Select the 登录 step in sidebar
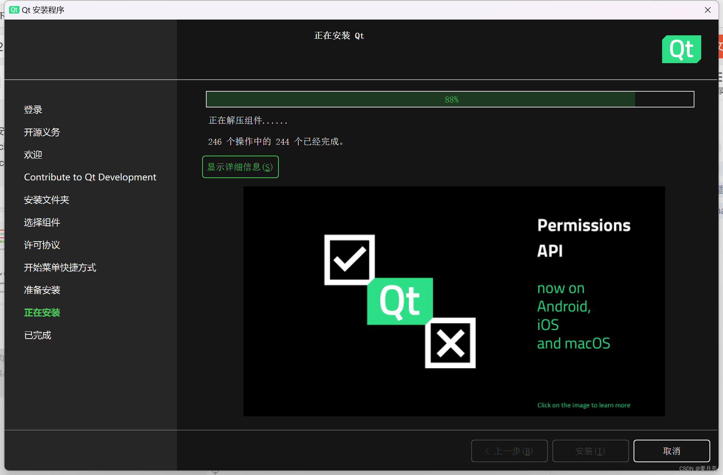Screen dimensions: 723x475 click(x=33, y=110)
